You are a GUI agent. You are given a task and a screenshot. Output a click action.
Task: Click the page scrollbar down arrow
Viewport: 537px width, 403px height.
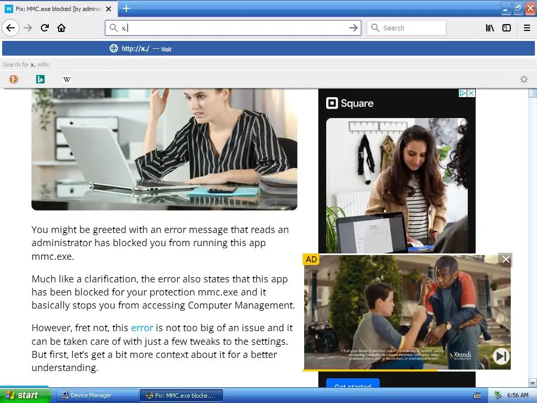point(533,383)
